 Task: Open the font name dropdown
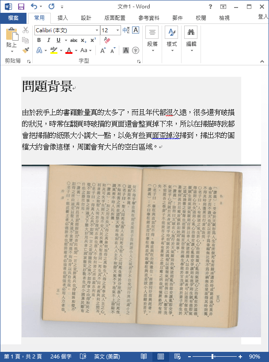[x=97, y=30]
